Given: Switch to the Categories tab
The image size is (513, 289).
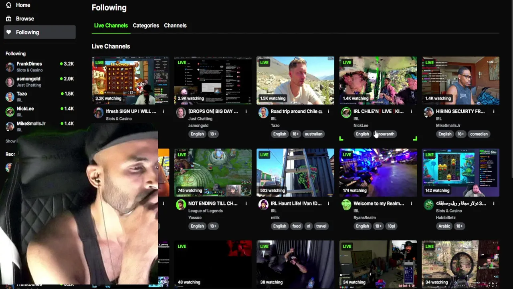Looking at the screenshot, I should pyautogui.click(x=146, y=25).
